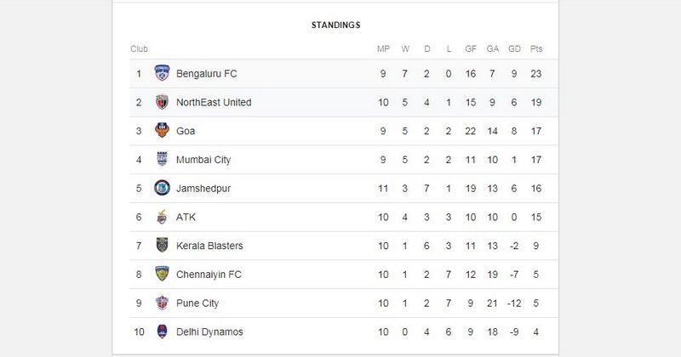Click the GF column header
The image size is (681, 357).
pos(471,49)
